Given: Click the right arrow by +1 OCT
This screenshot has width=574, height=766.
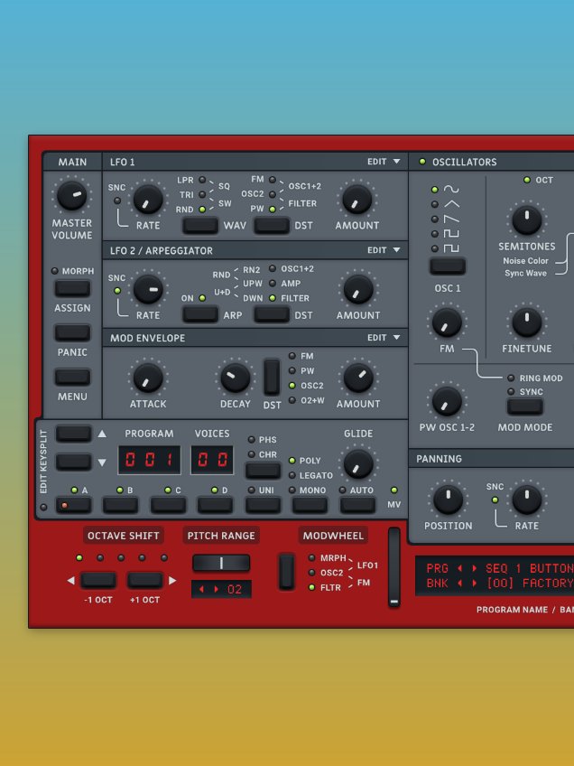Looking at the screenshot, I should pyautogui.click(x=171, y=580).
